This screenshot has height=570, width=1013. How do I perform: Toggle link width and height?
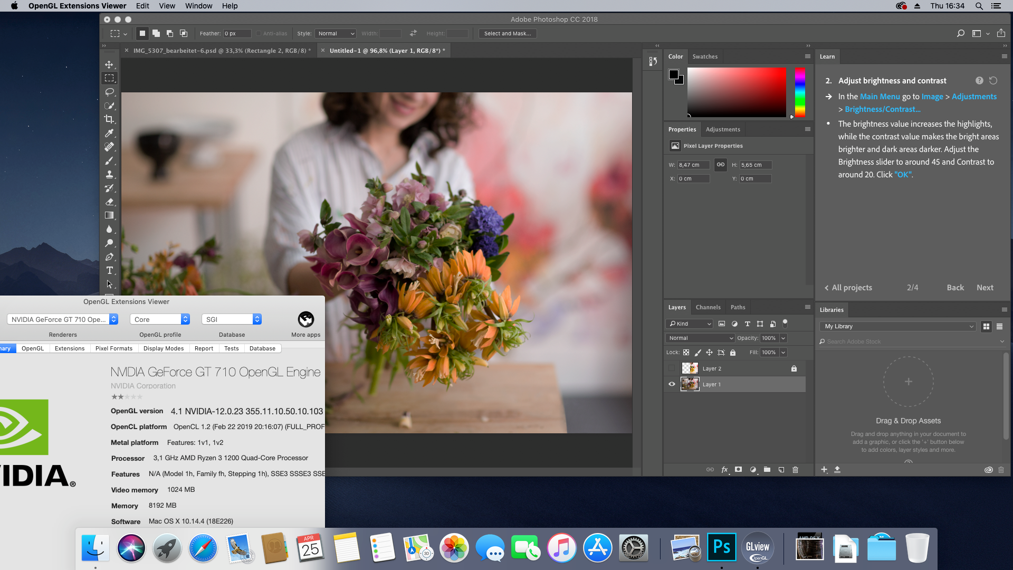click(720, 165)
